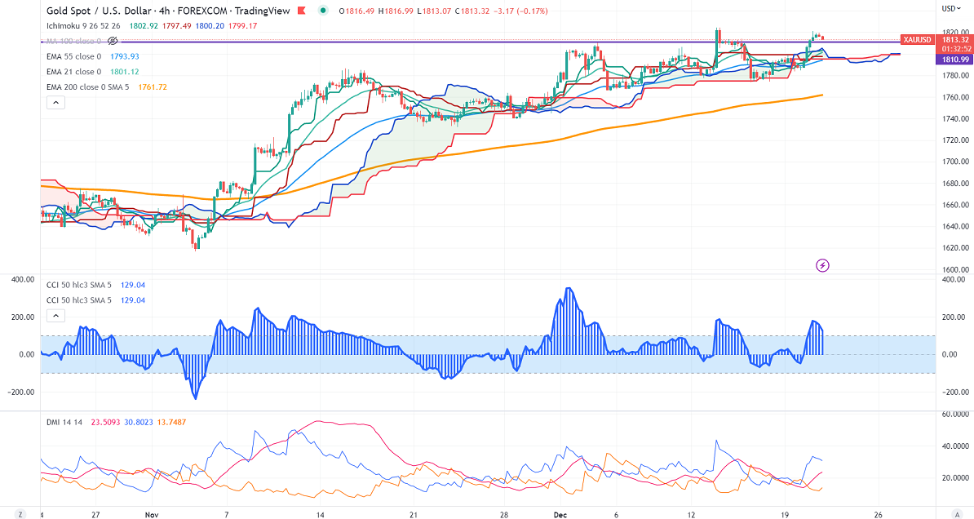Screen dimensions: 974x519
Task: Click the Nov label on the time axis
Action: pyautogui.click(x=153, y=515)
